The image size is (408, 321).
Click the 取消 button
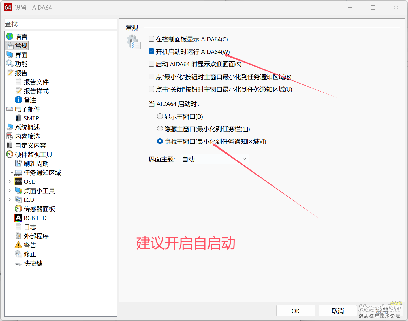point(337,311)
